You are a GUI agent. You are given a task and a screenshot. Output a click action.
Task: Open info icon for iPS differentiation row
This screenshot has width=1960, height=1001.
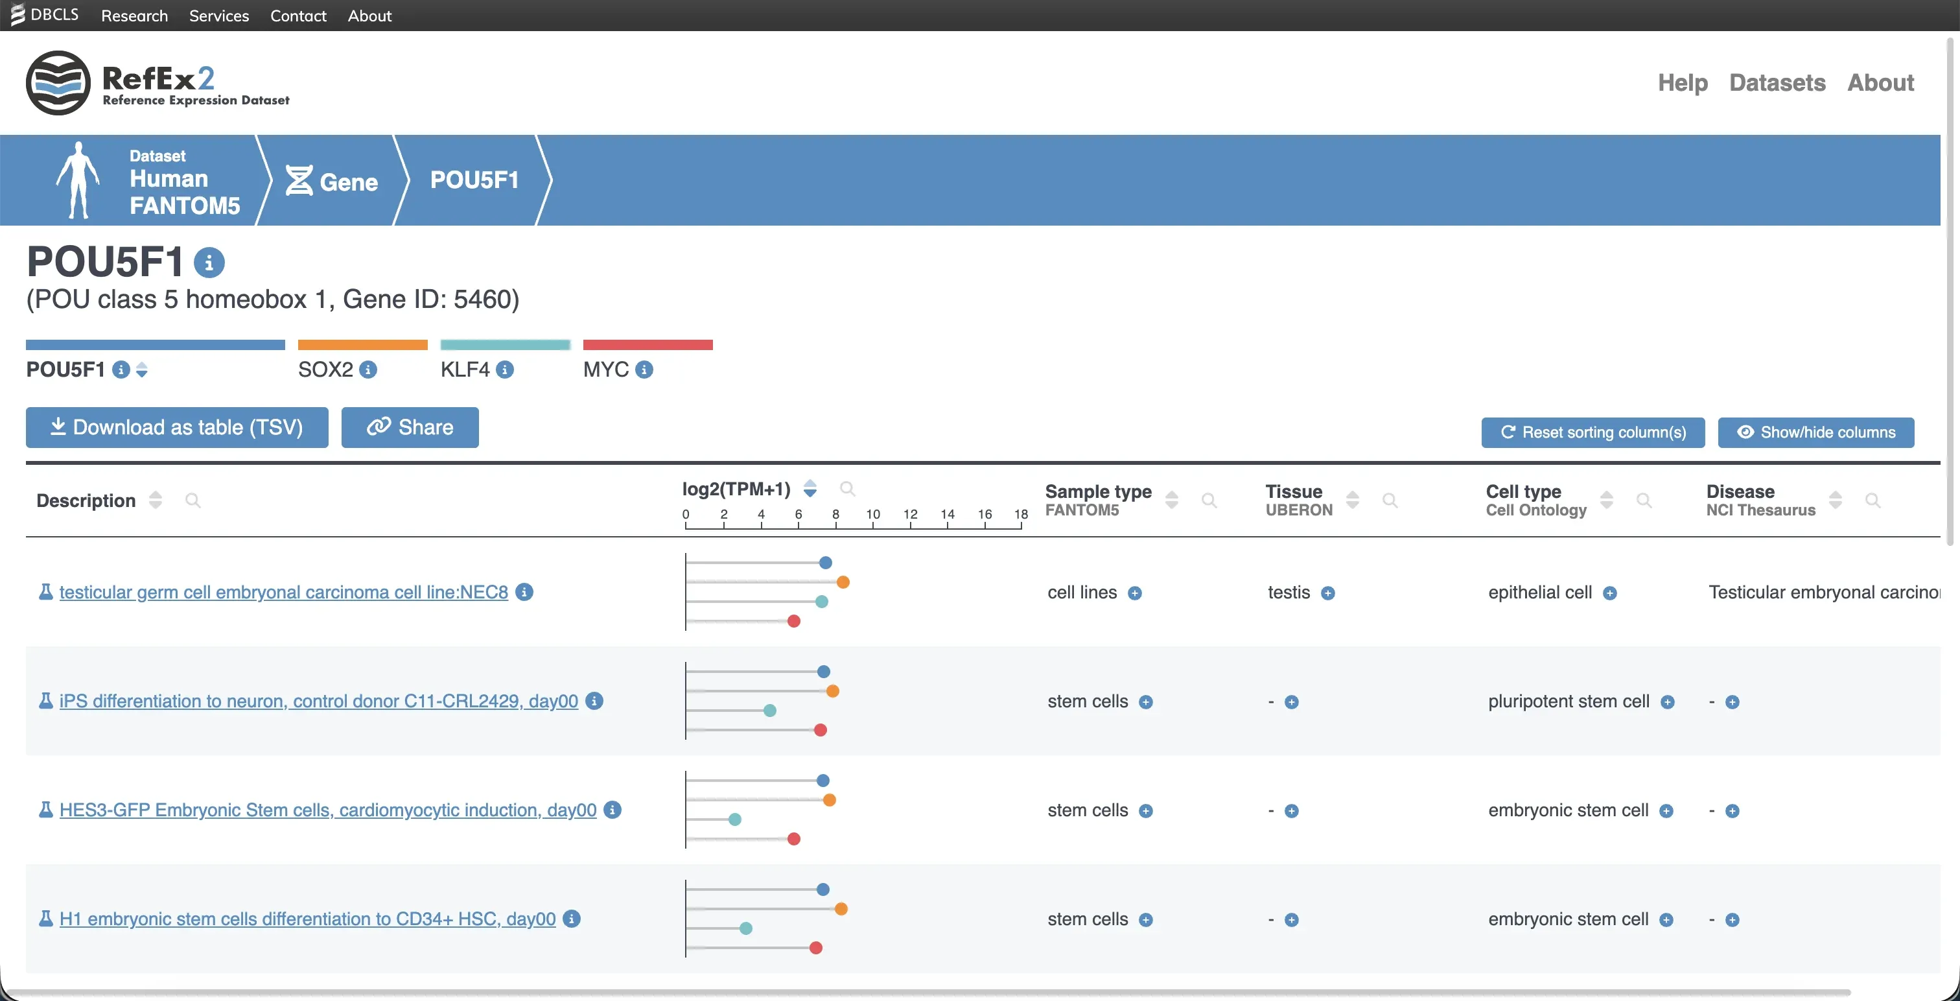[595, 700]
